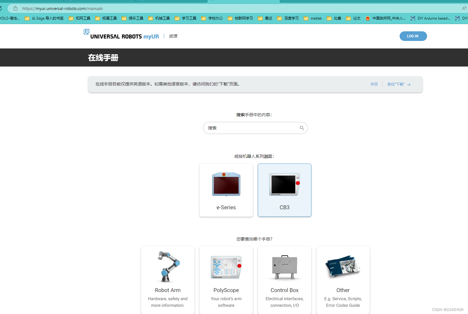Open the 学习工具 bookmark folder
468x314 pixels.
186,18
